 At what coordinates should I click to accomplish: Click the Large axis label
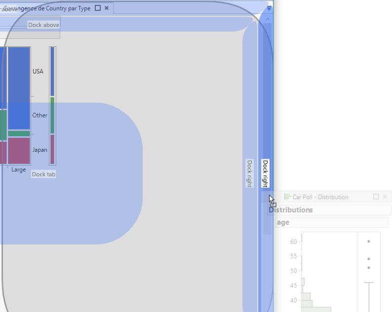click(x=18, y=170)
